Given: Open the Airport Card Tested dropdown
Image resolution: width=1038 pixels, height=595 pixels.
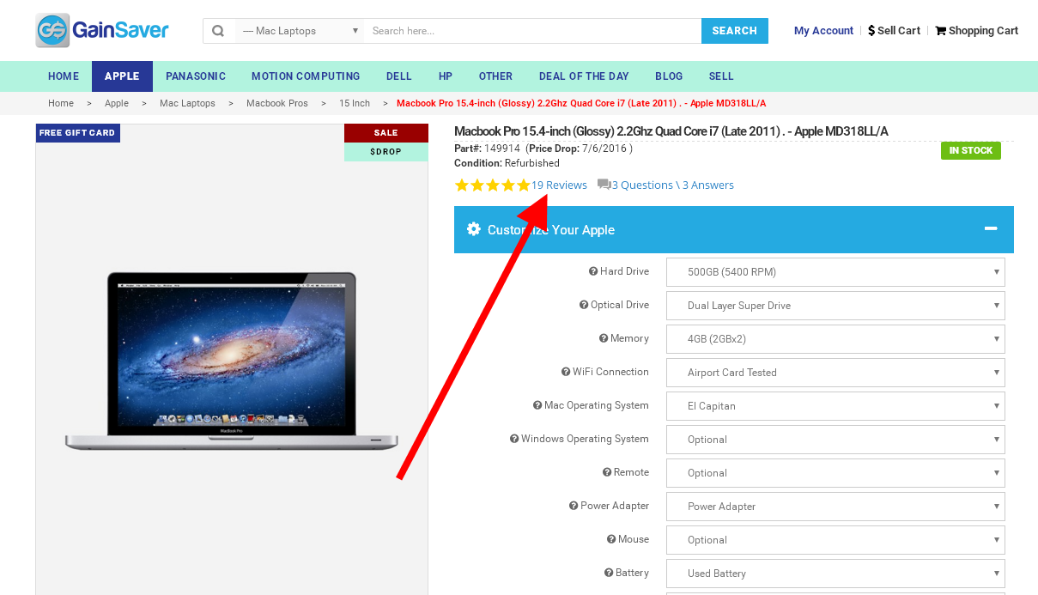Looking at the screenshot, I should [835, 373].
